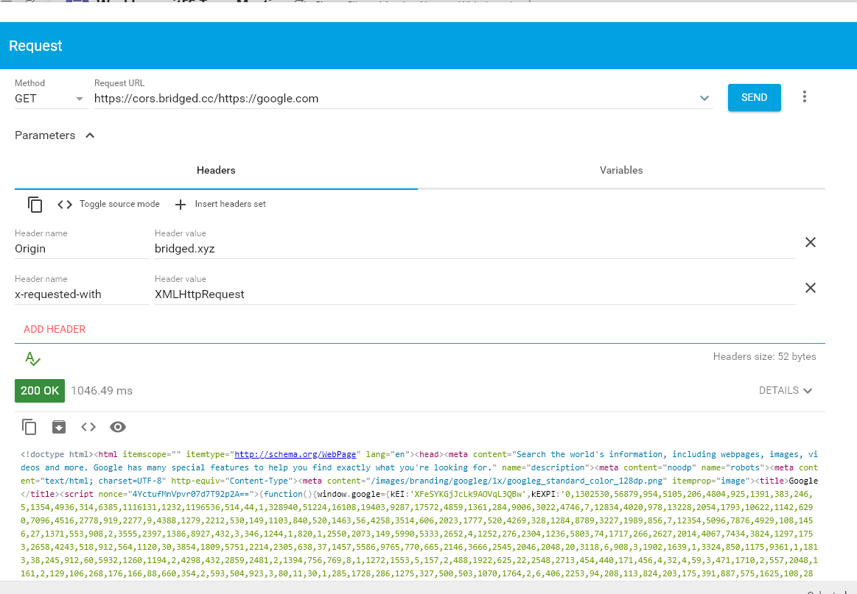Viewport: 857px width, 594px height.
Task: Open the request options three-dot menu
Action: 804,96
